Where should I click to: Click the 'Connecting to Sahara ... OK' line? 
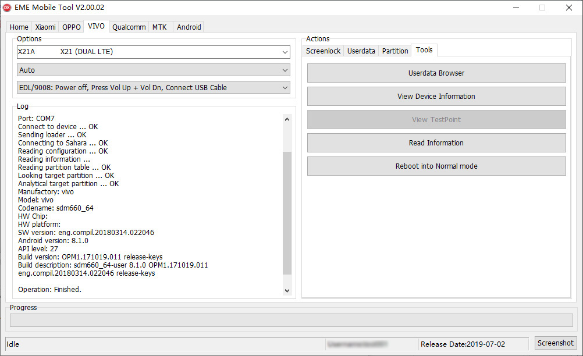coord(63,143)
